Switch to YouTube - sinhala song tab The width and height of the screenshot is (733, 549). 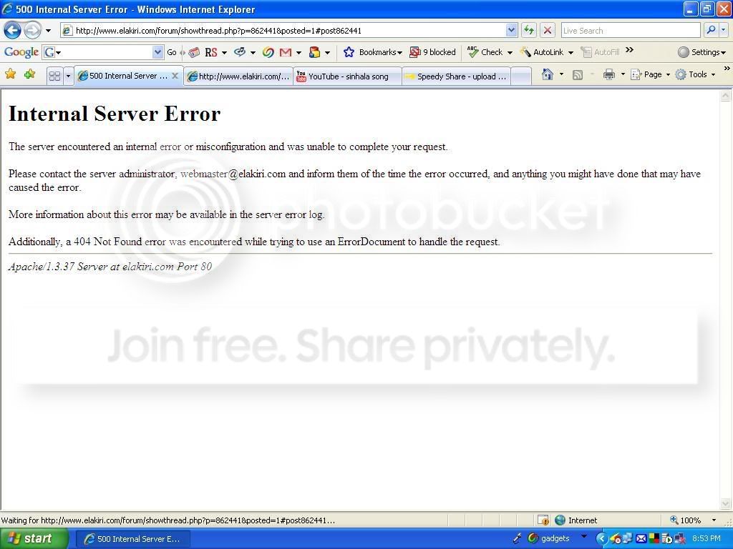(x=347, y=76)
